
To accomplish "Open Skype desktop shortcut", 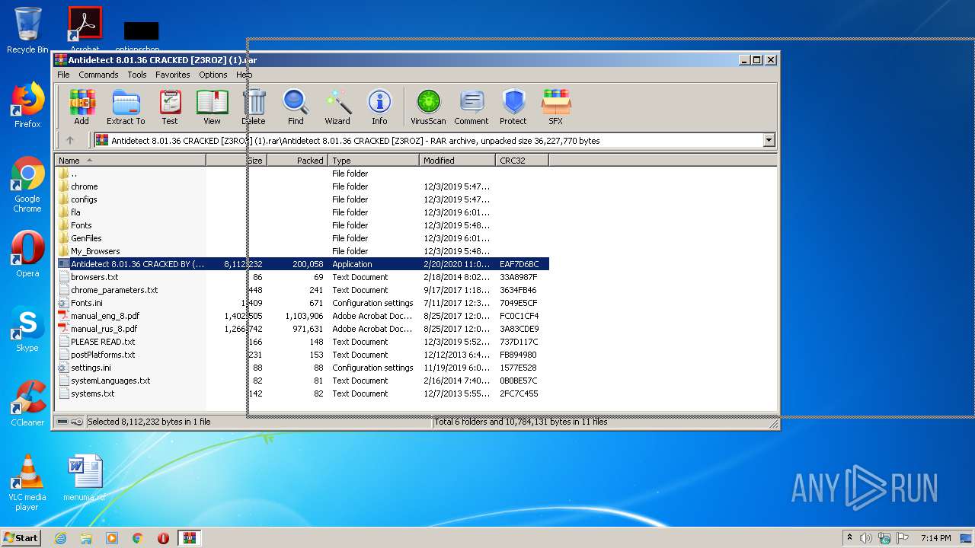I will click(x=27, y=329).
